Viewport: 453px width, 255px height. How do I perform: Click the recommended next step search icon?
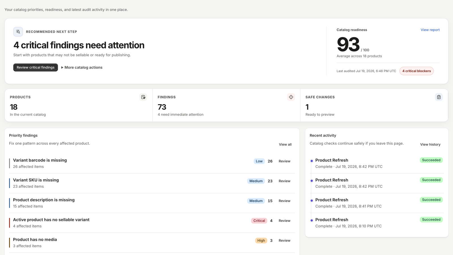click(x=18, y=32)
